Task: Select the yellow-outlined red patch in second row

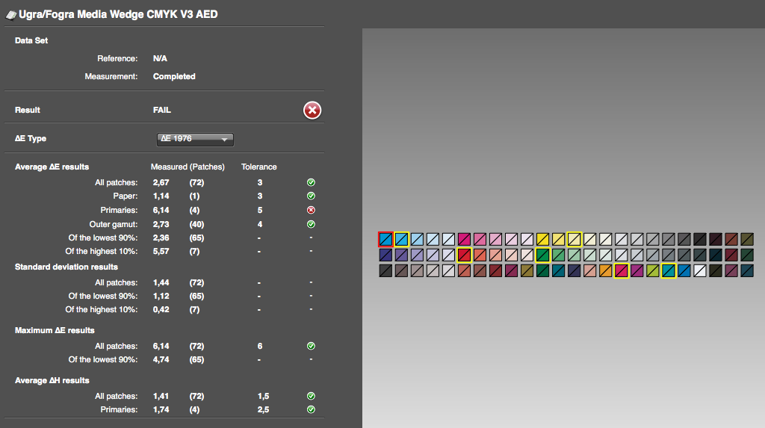Action: coord(464,255)
